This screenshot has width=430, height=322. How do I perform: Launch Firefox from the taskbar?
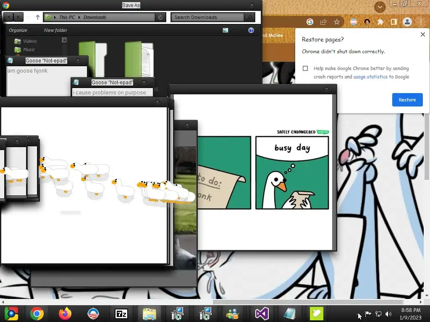pyautogui.click(x=65, y=314)
